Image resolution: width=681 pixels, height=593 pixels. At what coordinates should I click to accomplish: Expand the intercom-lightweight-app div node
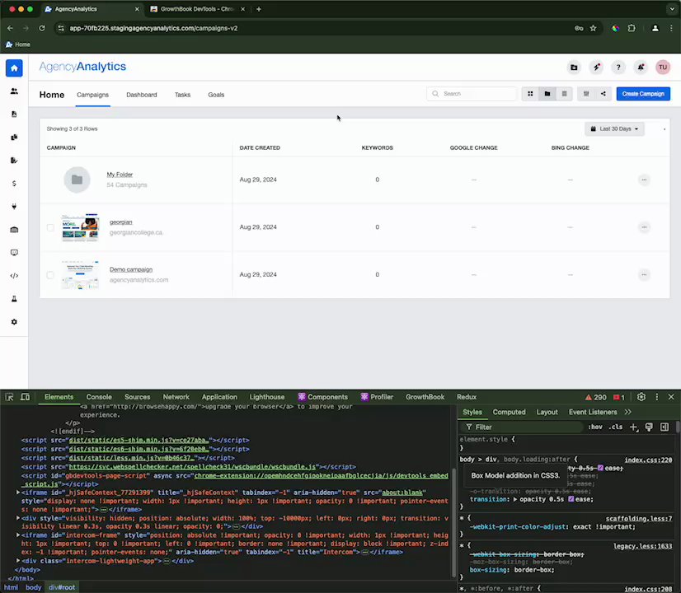click(18, 561)
